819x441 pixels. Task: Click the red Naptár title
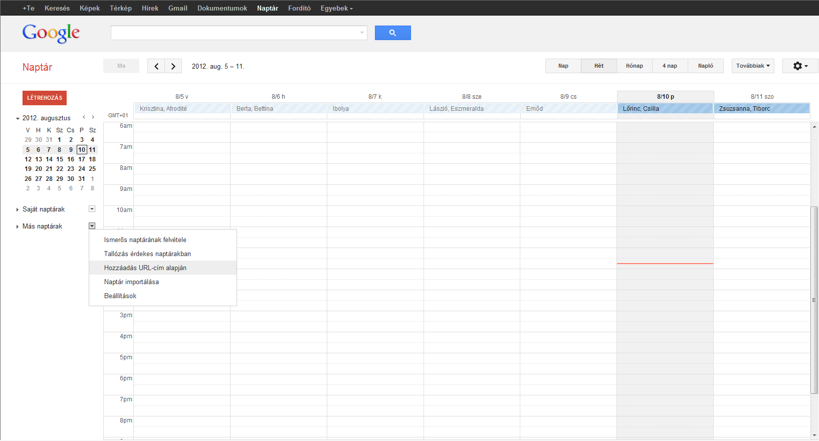click(37, 67)
